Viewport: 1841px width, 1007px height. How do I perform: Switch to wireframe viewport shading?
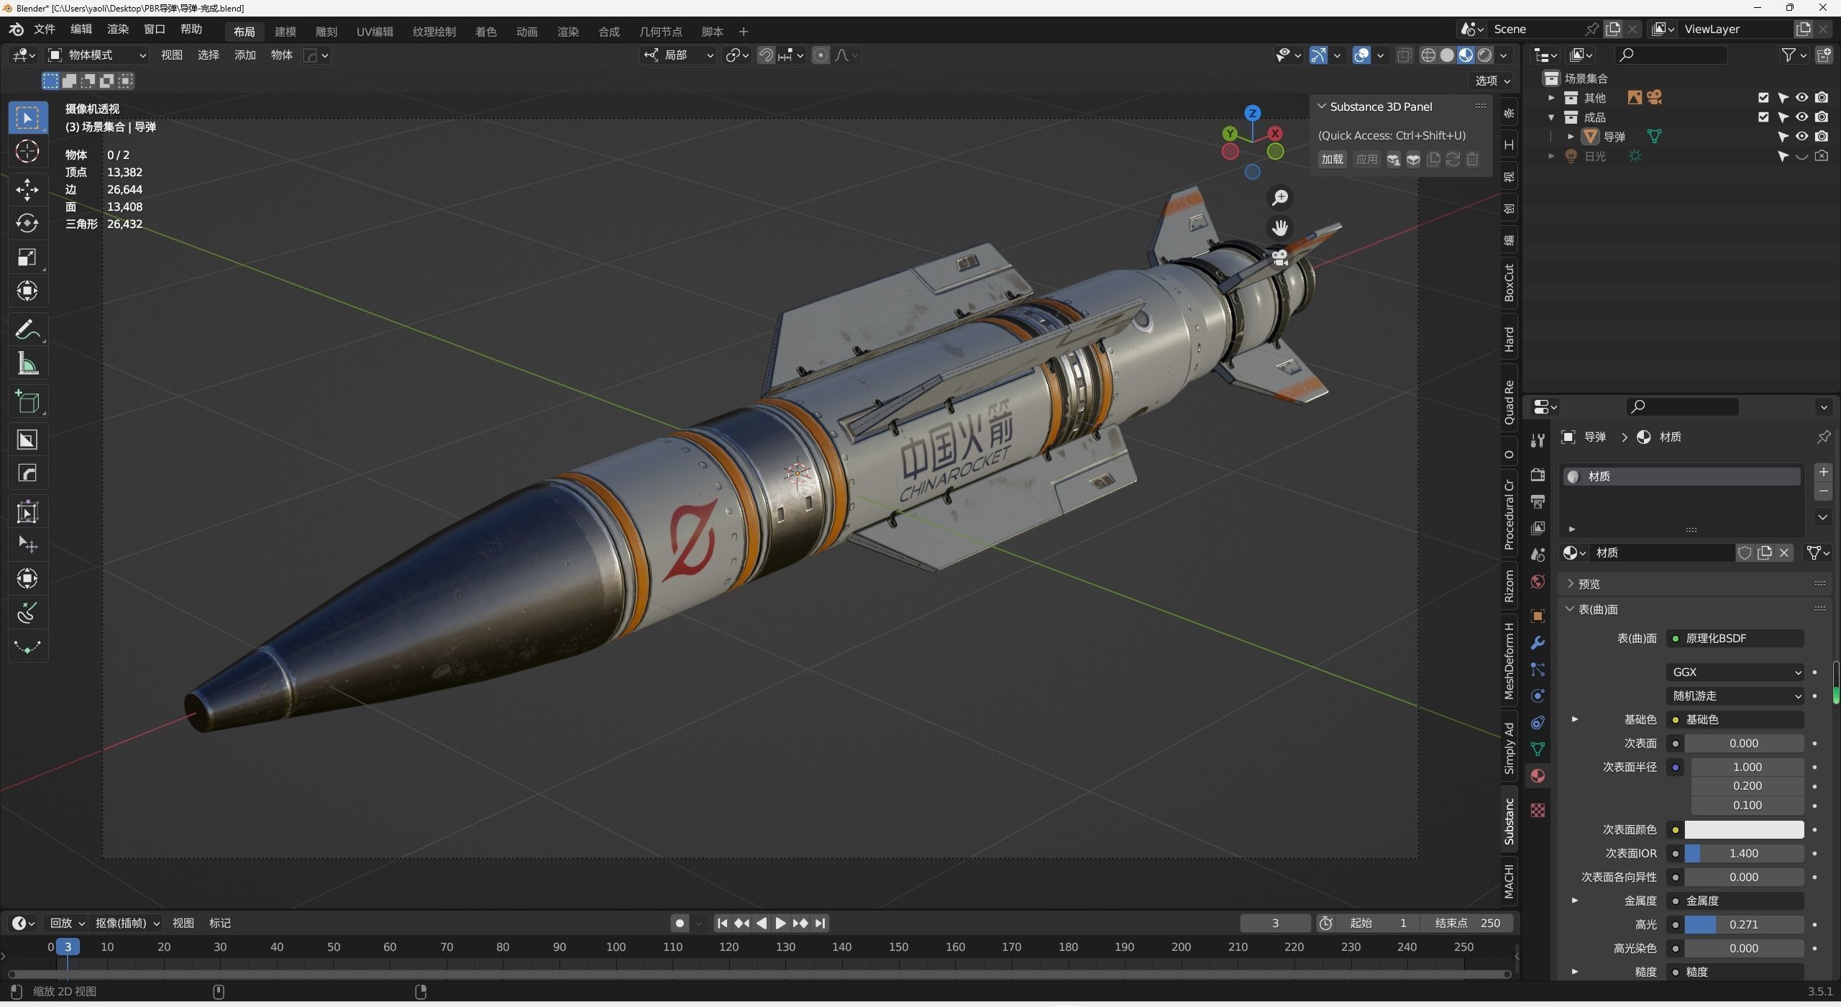point(1429,55)
